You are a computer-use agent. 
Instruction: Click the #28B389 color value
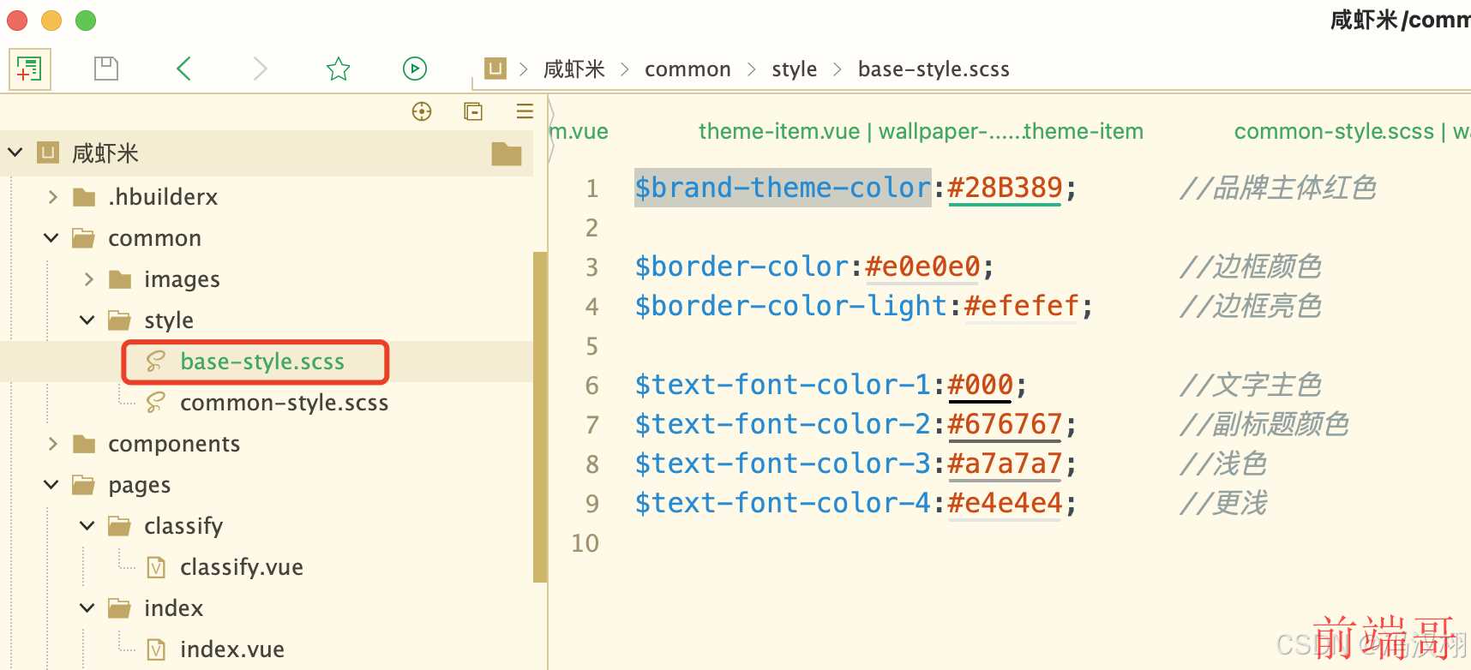[1005, 188]
